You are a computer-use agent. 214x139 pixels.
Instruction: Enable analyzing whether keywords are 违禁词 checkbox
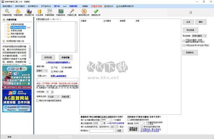[37, 101]
